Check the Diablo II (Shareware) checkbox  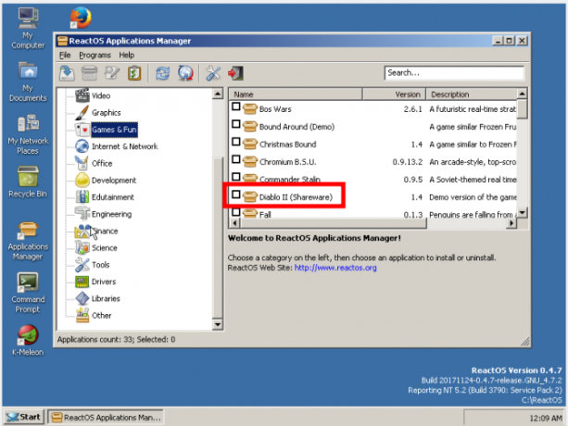(236, 194)
